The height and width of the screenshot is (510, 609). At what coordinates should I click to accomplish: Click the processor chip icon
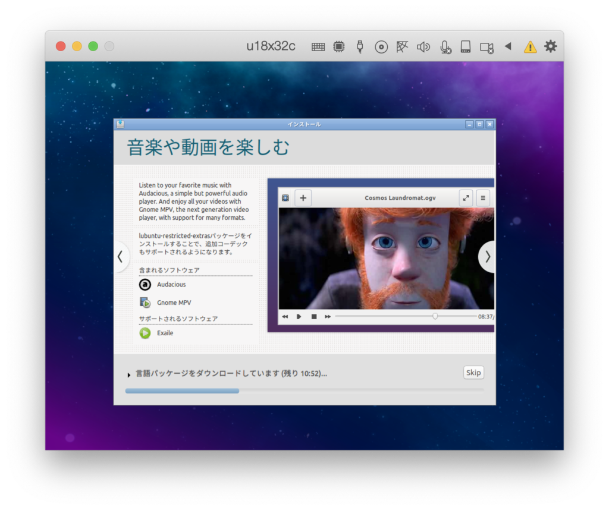(x=339, y=47)
